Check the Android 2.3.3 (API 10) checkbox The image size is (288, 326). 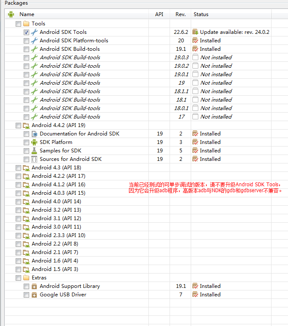click(x=18, y=235)
